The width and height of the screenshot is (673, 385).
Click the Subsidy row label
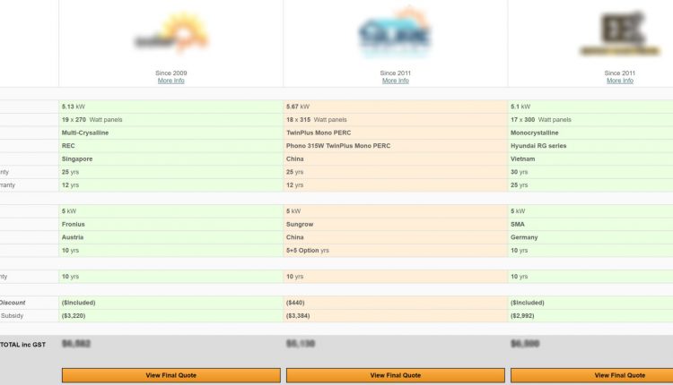[12, 316]
